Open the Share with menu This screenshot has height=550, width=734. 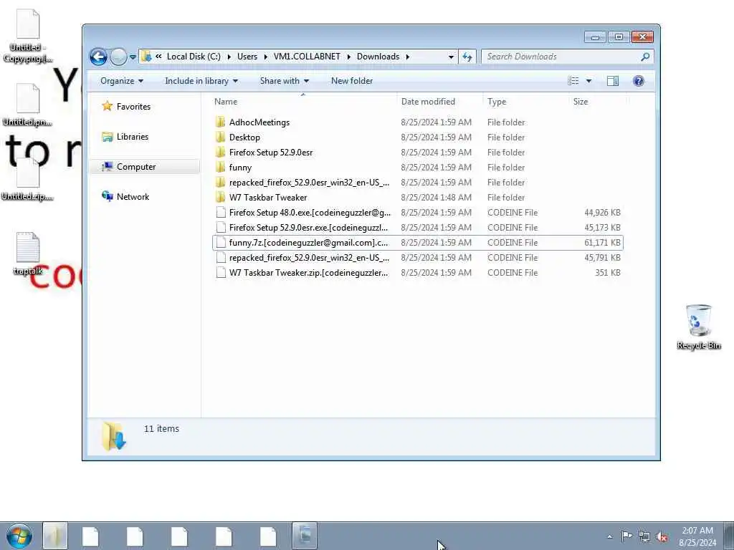(284, 81)
